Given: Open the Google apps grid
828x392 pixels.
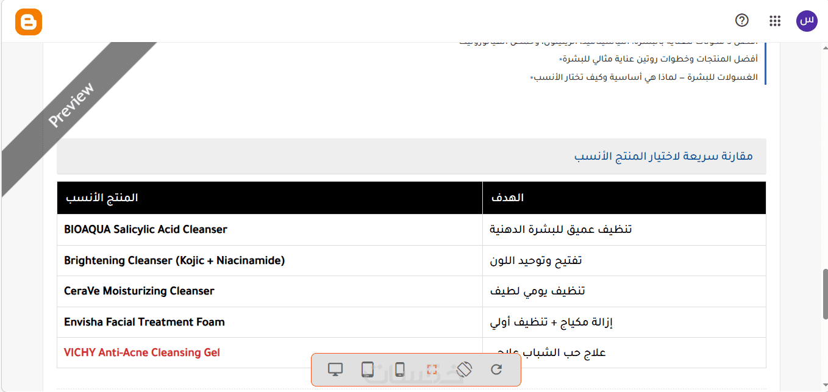Looking at the screenshot, I should pos(775,21).
